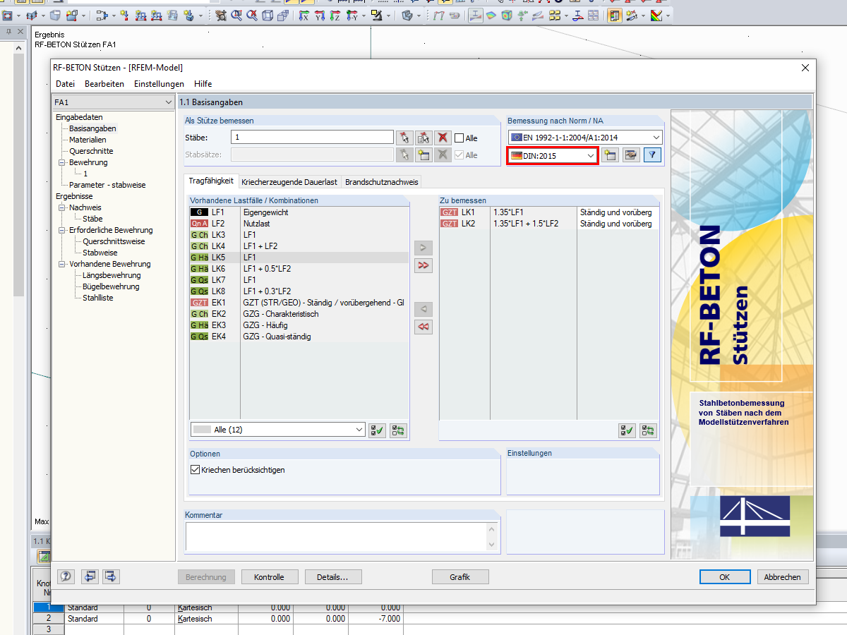Toggle results display icon in RFEM toolbar
Viewport: 847px width, 635px height.
[x=476, y=16]
